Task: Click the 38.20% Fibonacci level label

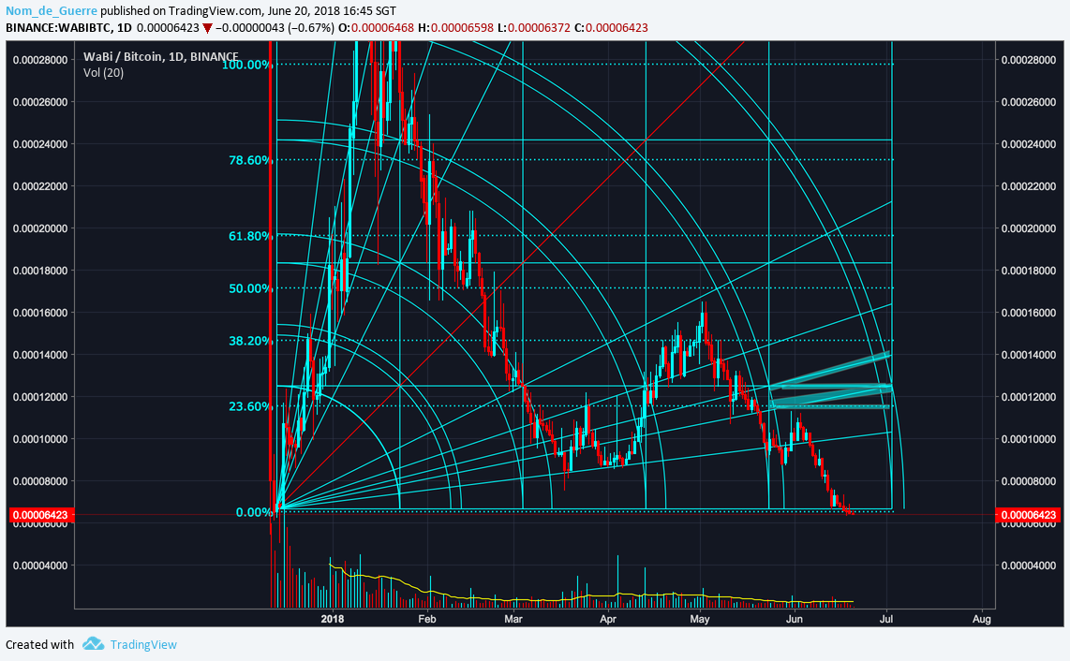Action: (250, 341)
